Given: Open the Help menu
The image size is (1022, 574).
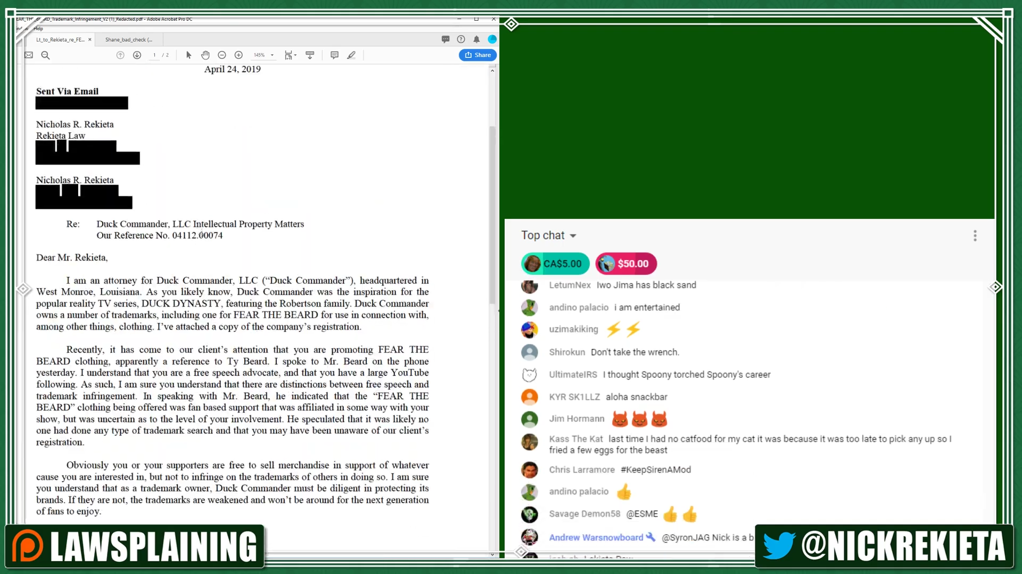Looking at the screenshot, I should click(x=38, y=29).
